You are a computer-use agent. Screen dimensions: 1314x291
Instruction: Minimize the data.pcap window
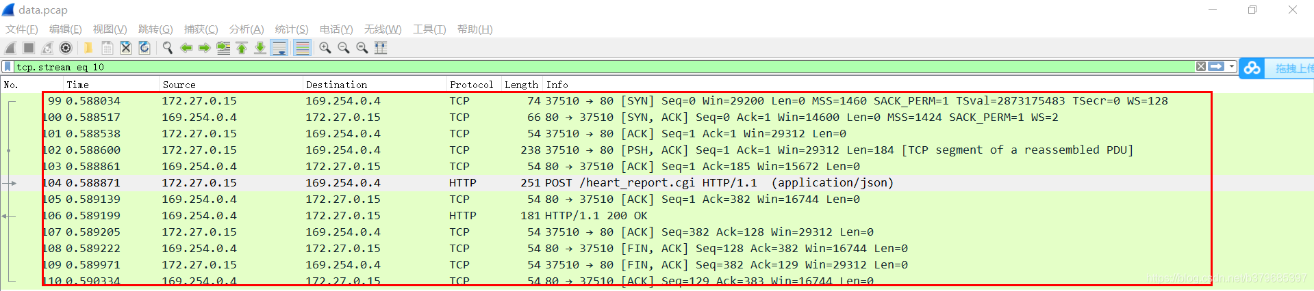tap(1213, 10)
